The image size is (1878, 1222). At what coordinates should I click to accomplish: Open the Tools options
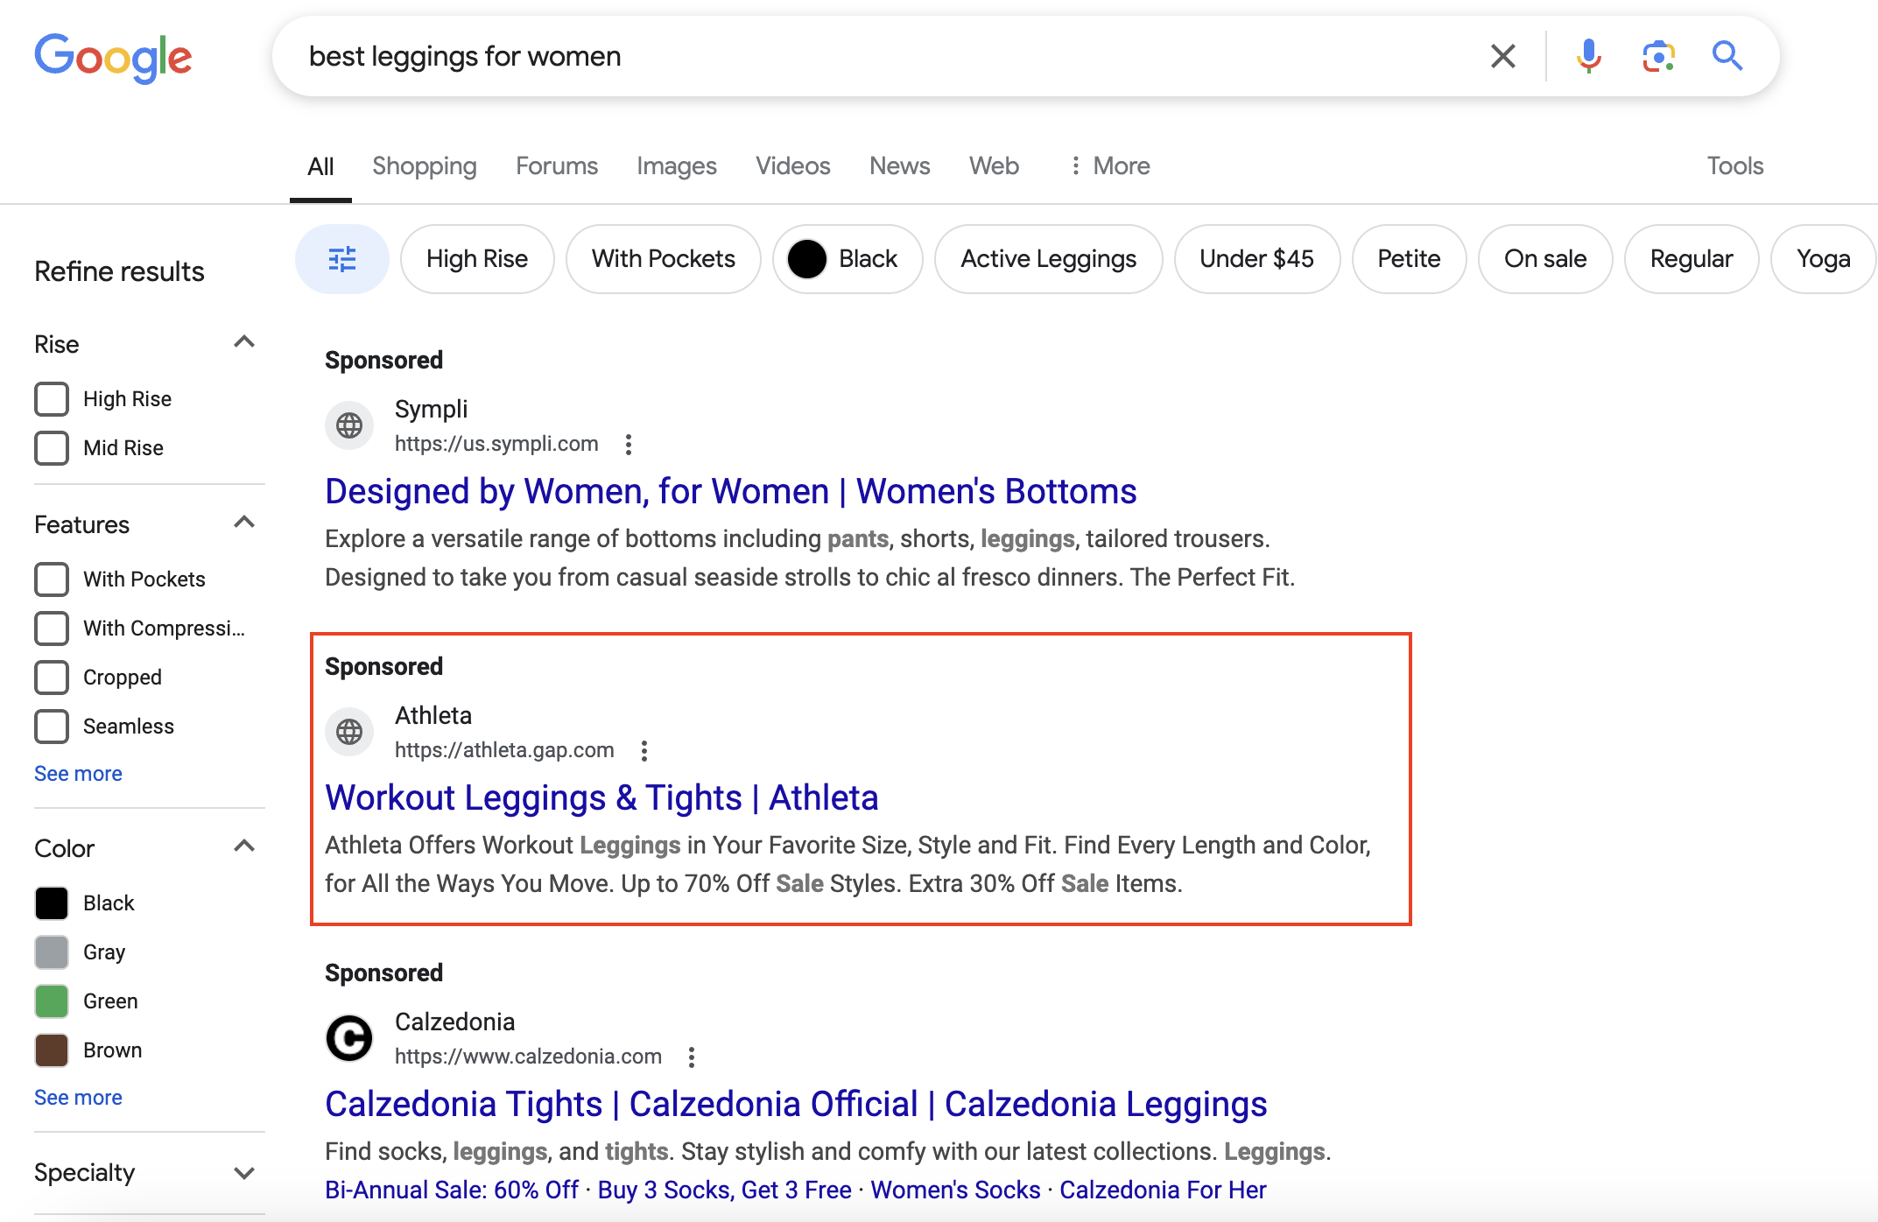pos(1734,165)
